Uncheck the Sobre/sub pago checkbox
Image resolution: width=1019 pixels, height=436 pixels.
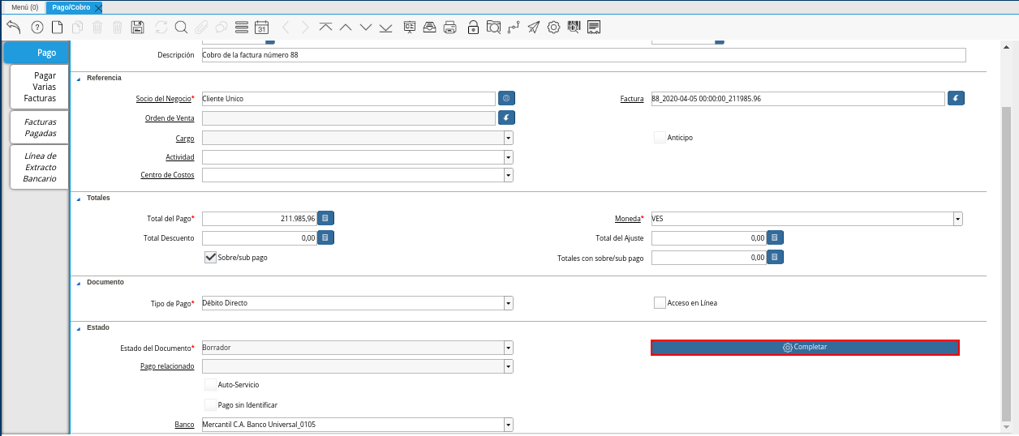point(210,257)
